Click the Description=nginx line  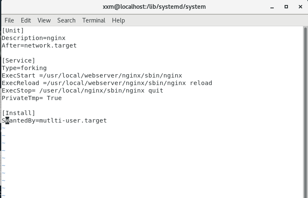point(33,38)
